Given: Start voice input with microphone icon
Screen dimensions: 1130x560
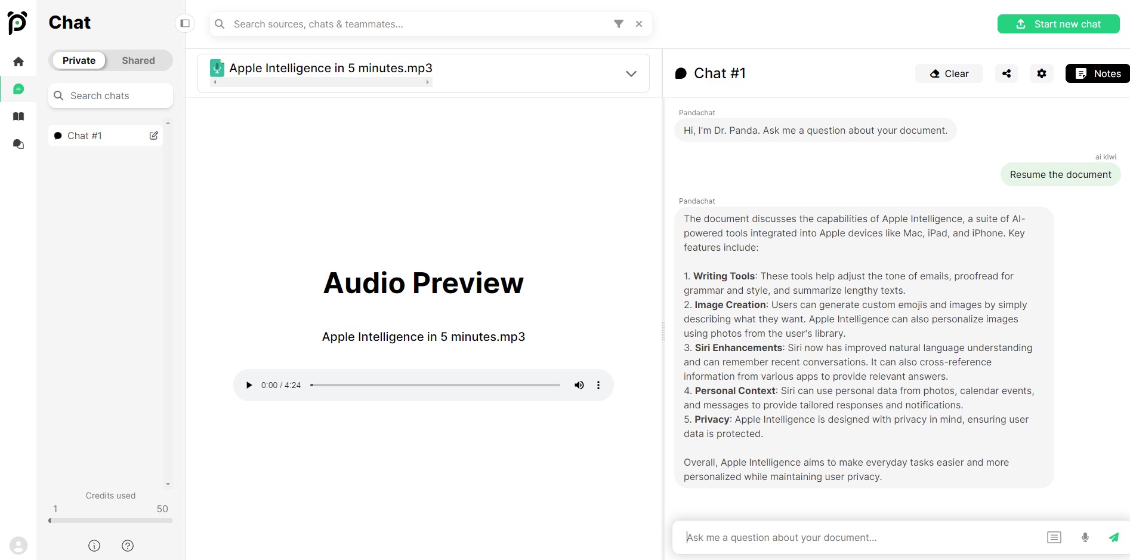Looking at the screenshot, I should tap(1085, 537).
